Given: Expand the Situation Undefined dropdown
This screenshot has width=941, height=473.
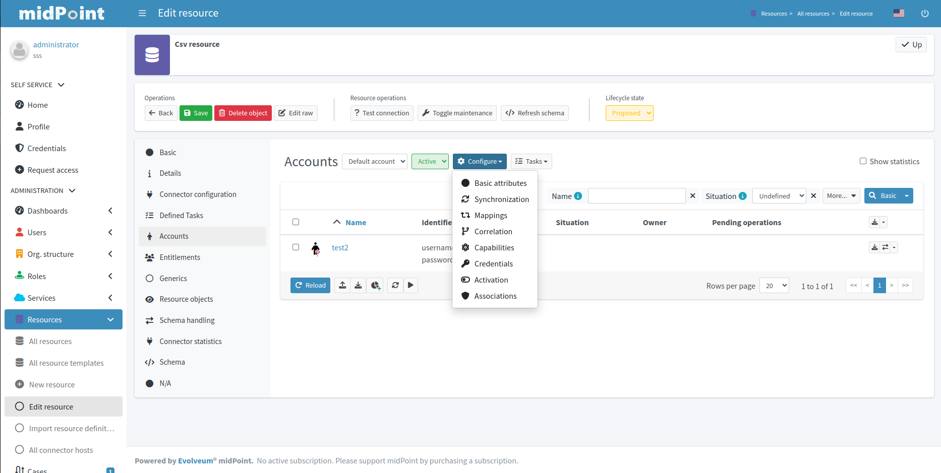Looking at the screenshot, I should tap(779, 196).
